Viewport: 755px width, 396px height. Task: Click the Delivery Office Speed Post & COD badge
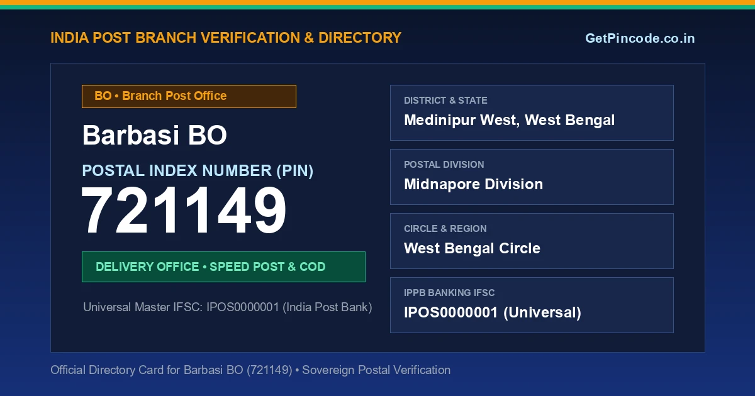223,267
